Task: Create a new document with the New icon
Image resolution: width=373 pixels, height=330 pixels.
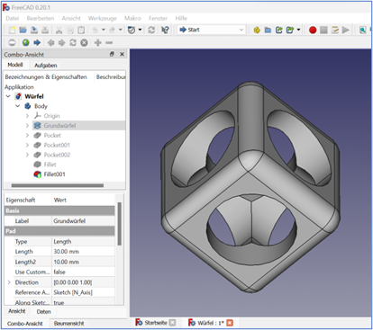Action: tap(12, 30)
